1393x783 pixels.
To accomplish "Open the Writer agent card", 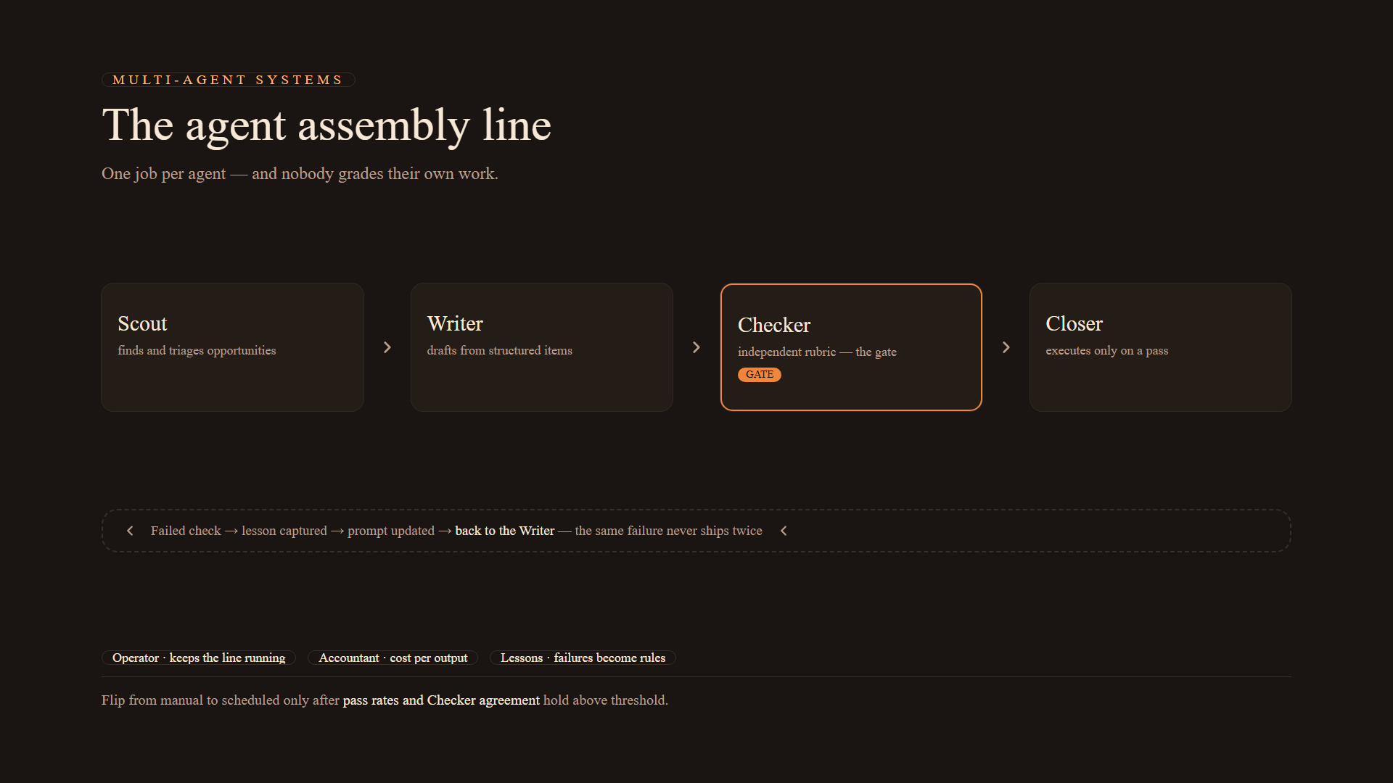I will pyautogui.click(x=542, y=347).
